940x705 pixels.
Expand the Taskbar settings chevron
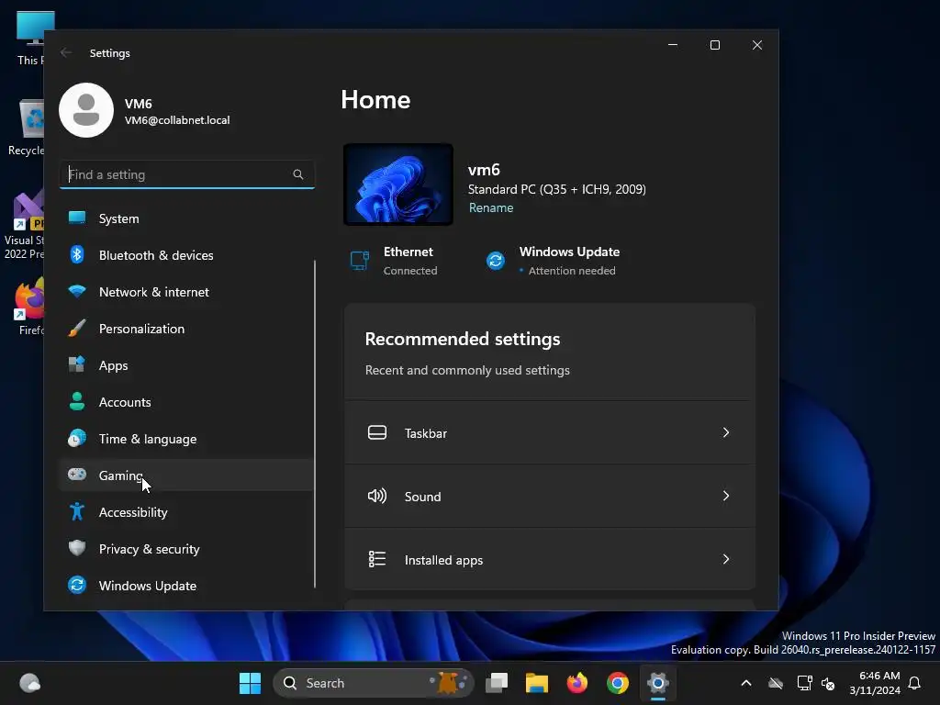click(x=726, y=432)
